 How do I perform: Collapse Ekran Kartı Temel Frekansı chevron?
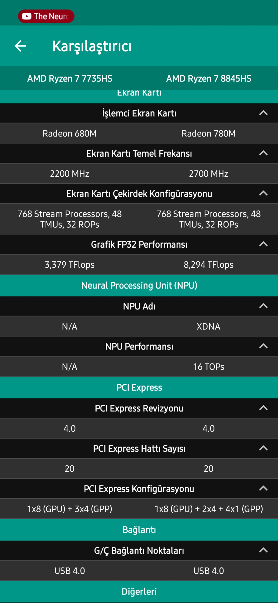coord(263,153)
